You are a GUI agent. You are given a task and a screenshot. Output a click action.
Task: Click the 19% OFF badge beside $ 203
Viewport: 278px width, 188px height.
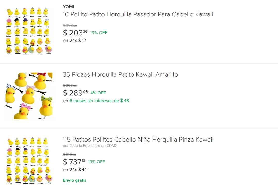point(99,33)
